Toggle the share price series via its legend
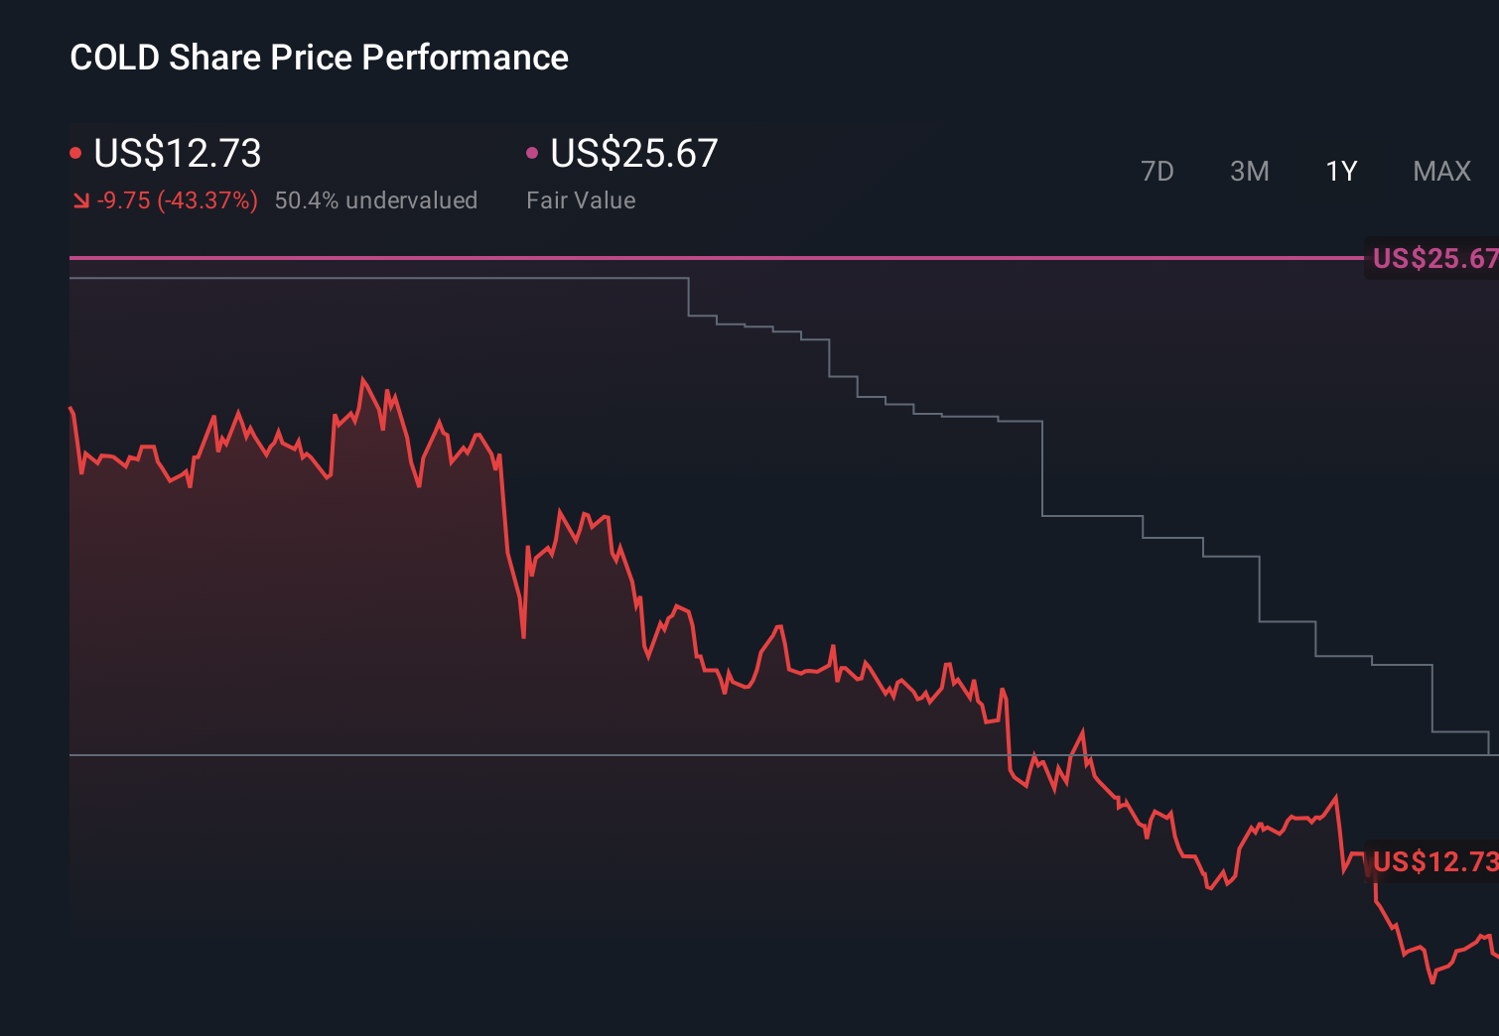The width and height of the screenshot is (1499, 1036). (x=177, y=154)
